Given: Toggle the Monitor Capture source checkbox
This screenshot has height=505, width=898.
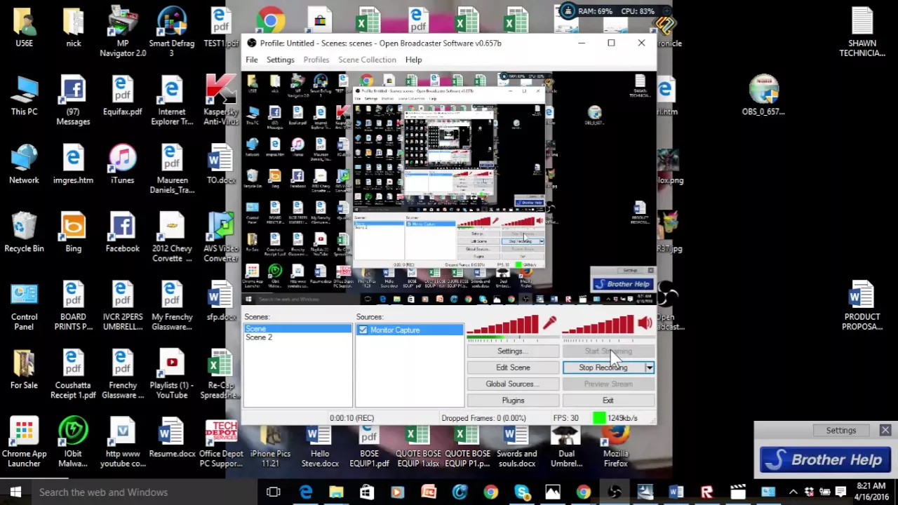Looking at the screenshot, I should point(363,330).
